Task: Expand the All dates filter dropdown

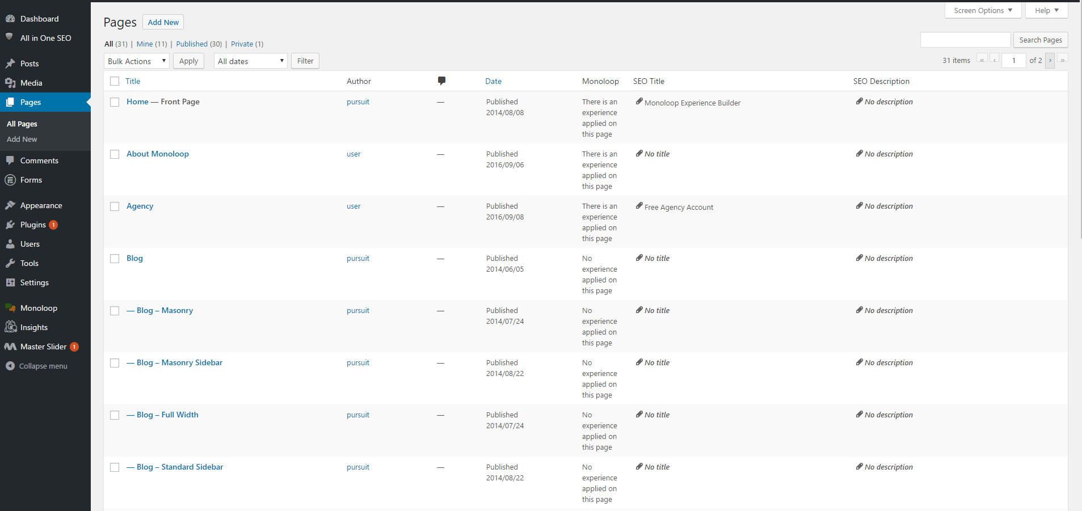Action: pyautogui.click(x=250, y=61)
